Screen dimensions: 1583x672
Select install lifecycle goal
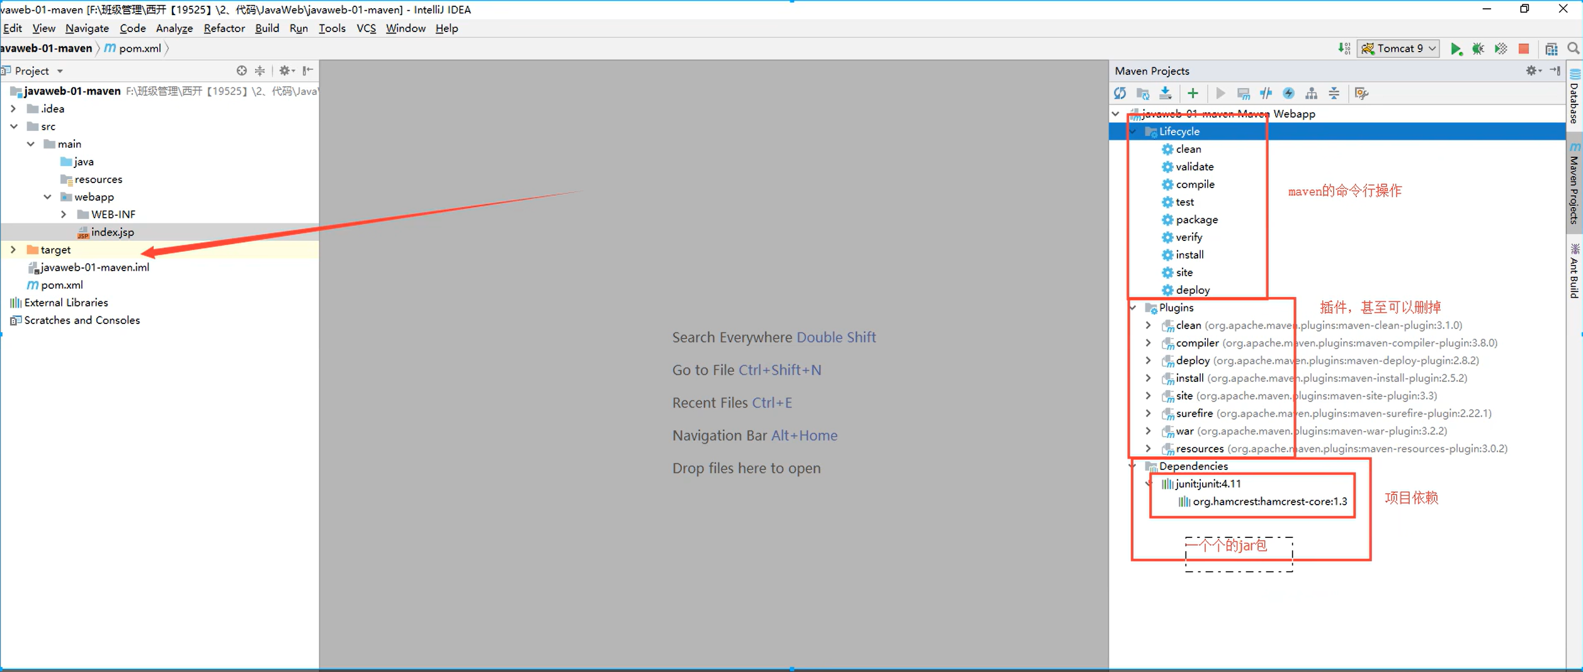pyautogui.click(x=1183, y=254)
